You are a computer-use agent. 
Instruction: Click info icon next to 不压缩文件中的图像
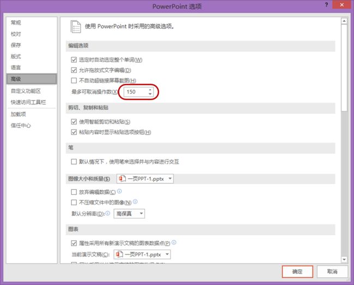click(x=135, y=202)
